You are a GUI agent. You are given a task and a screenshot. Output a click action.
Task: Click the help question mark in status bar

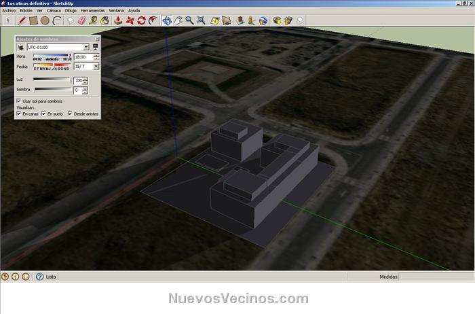click(39, 277)
